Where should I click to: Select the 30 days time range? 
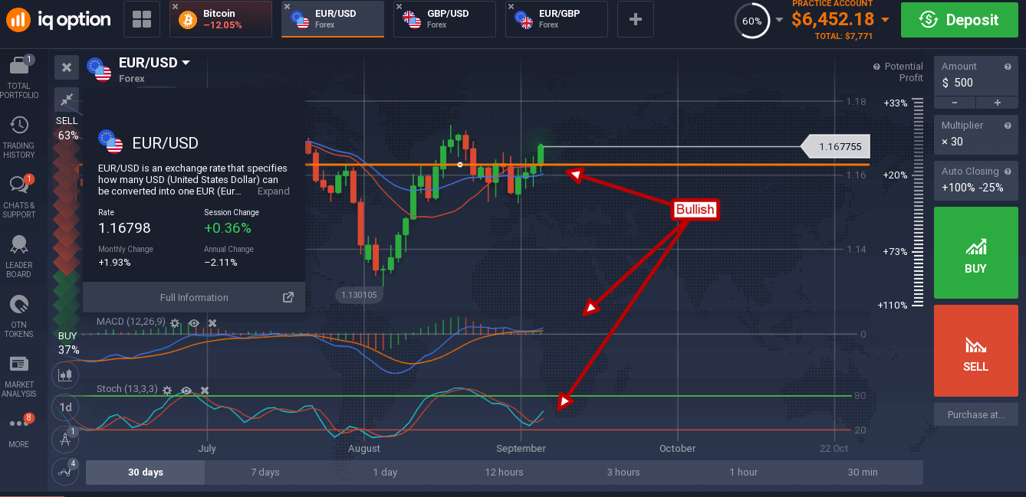146,472
